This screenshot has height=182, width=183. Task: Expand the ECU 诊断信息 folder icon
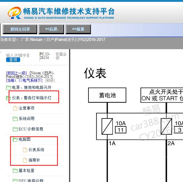click(15, 129)
